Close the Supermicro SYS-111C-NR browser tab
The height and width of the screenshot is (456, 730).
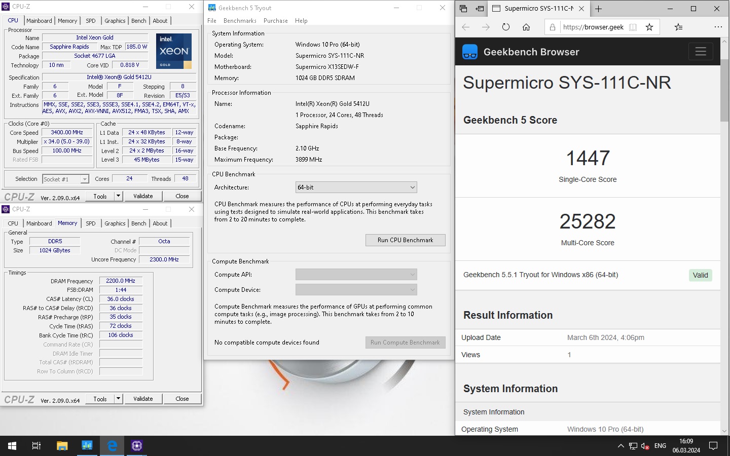(x=581, y=9)
